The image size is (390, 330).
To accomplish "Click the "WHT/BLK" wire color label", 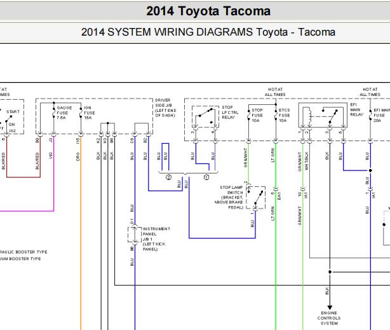I will pyautogui.click(x=306, y=161).
